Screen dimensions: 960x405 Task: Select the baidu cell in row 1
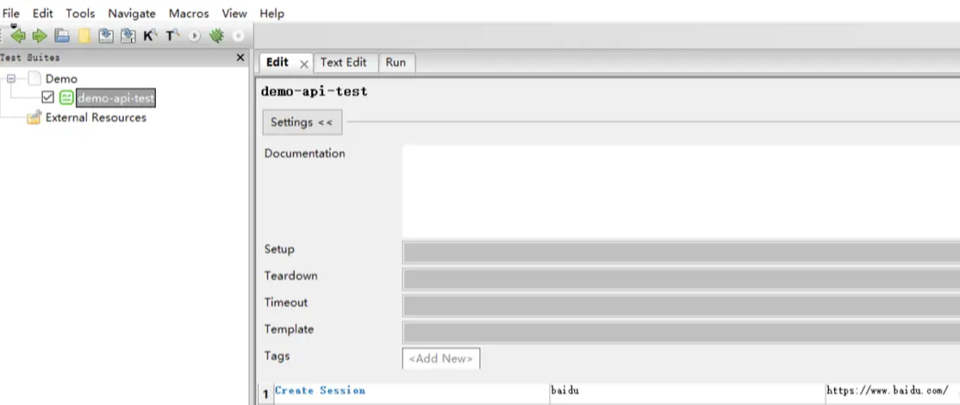click(x=687, y=394)
